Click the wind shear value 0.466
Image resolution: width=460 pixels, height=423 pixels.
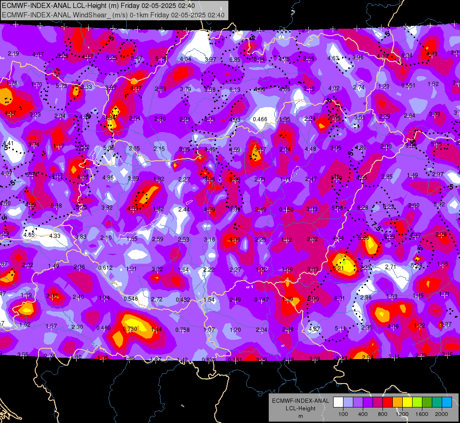(x=260, y=119)
